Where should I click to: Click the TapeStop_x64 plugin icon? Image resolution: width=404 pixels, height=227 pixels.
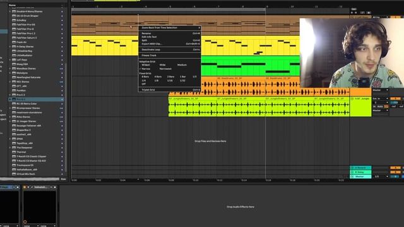14,143
